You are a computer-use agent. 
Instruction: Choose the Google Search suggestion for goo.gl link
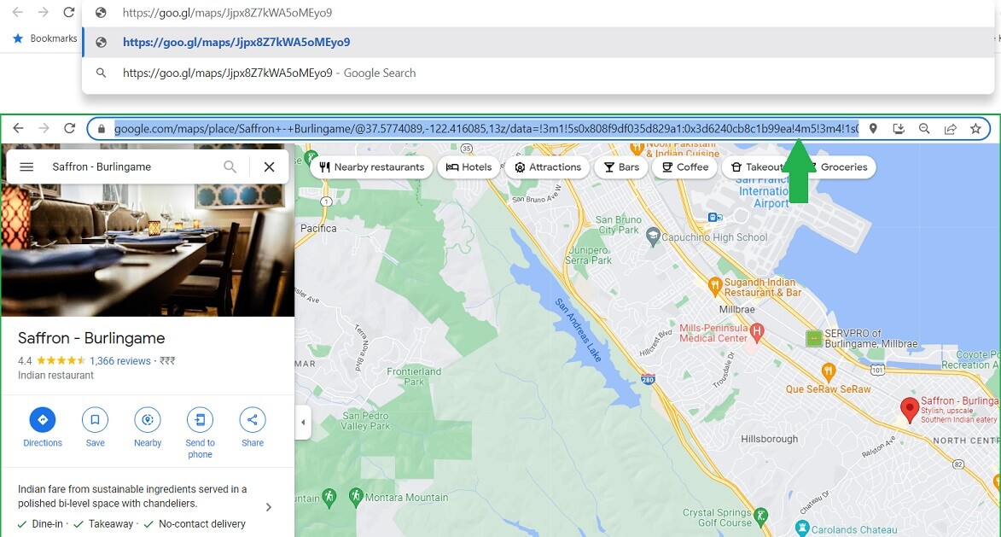point(538,73)
